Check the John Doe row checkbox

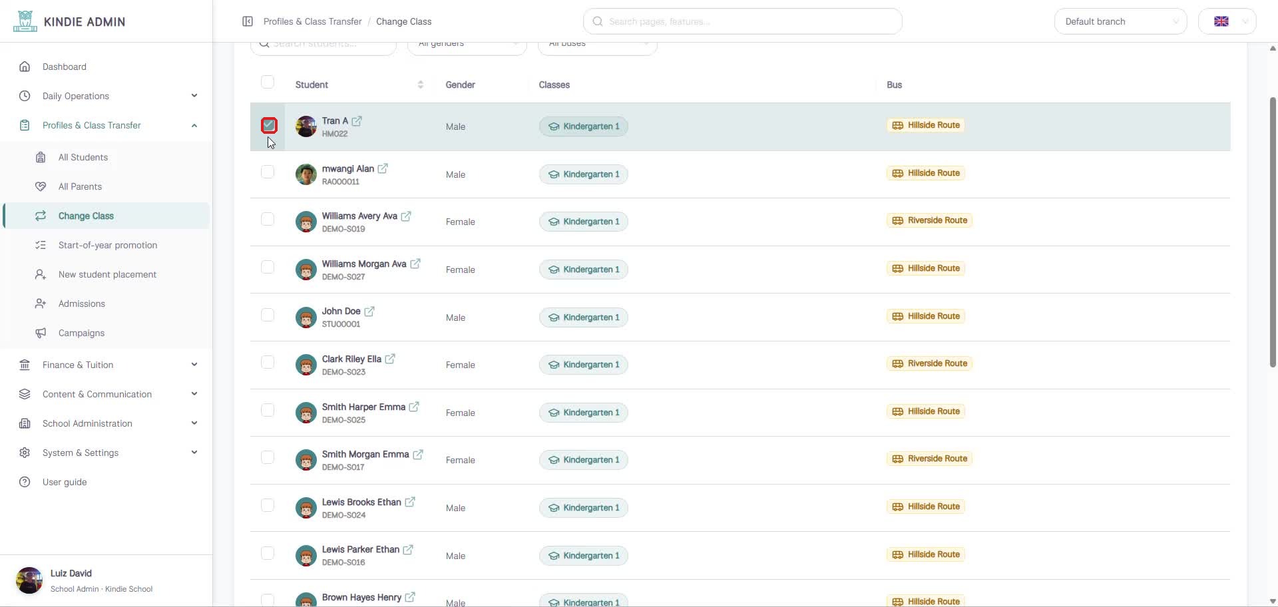268,315
